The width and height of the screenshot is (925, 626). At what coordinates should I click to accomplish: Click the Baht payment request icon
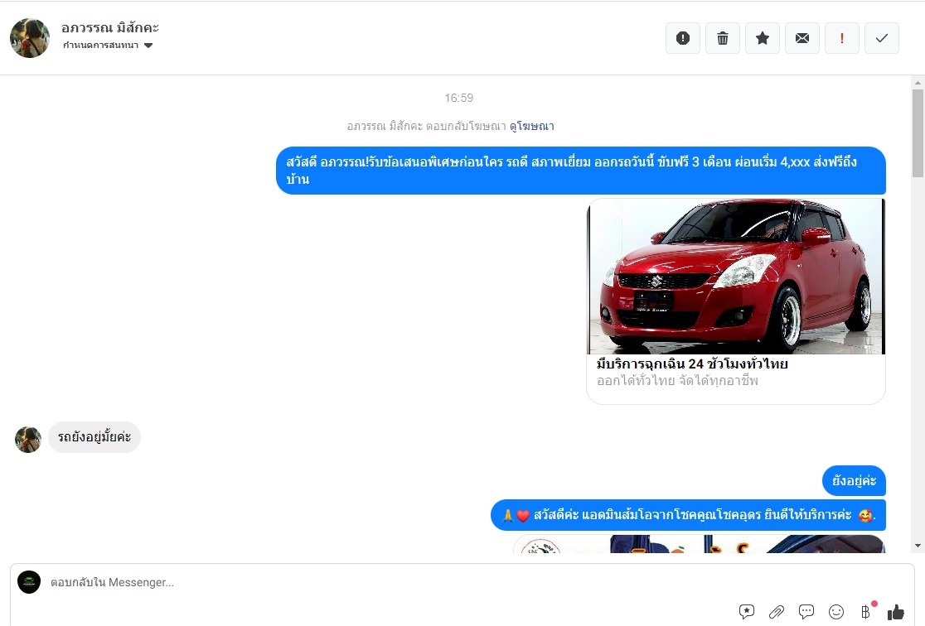click(866, 612)
